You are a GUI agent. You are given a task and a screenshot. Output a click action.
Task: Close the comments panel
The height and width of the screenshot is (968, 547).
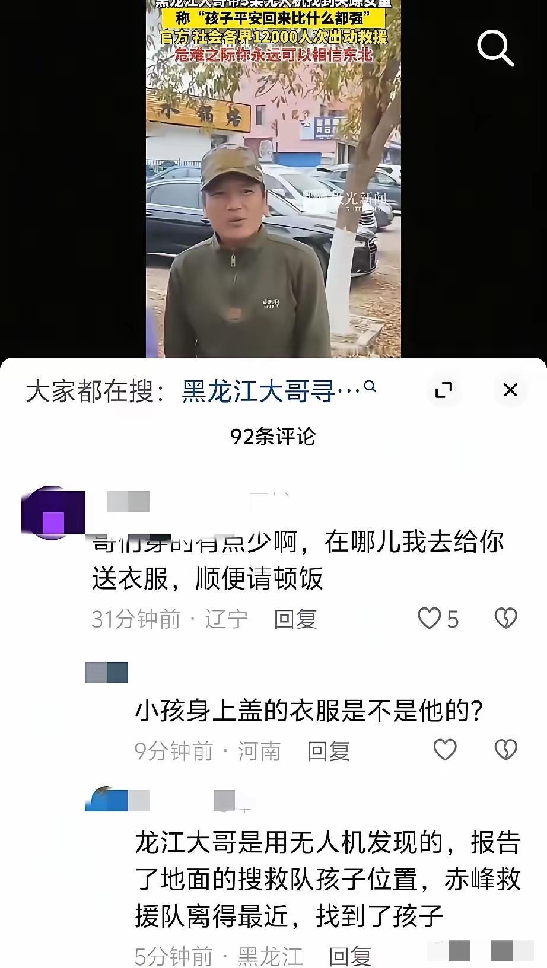pos(510,390)
